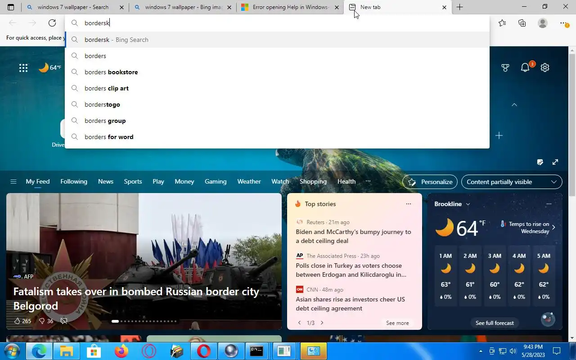Open the Shopping feed tab
The width and height of the screenshot is (576, 360).
(x=313, y=181)
